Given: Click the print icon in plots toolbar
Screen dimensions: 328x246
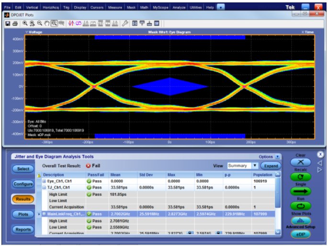Looking at the screenshot, I should 15,23.
